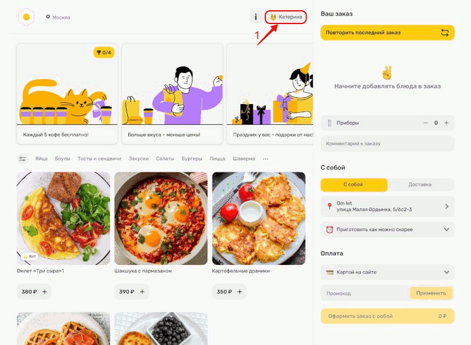Select the Пицца category tab
471x345 pixels.
click(x=218, y=158)
